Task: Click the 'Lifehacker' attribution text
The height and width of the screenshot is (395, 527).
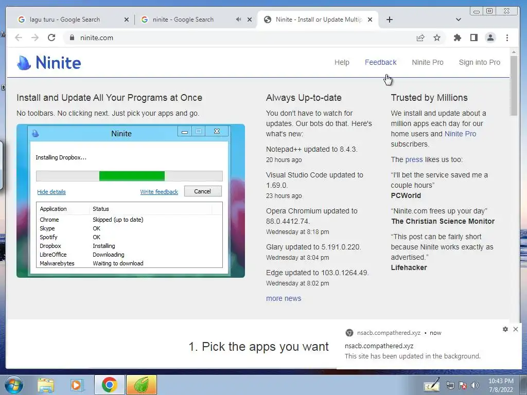Action: point(409,267)
